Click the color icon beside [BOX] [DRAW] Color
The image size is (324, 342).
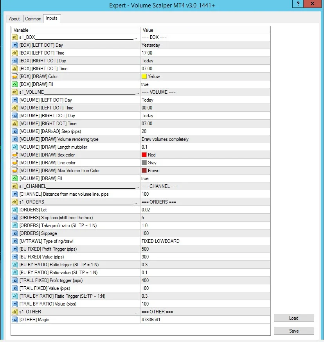[x=14, y=76]
